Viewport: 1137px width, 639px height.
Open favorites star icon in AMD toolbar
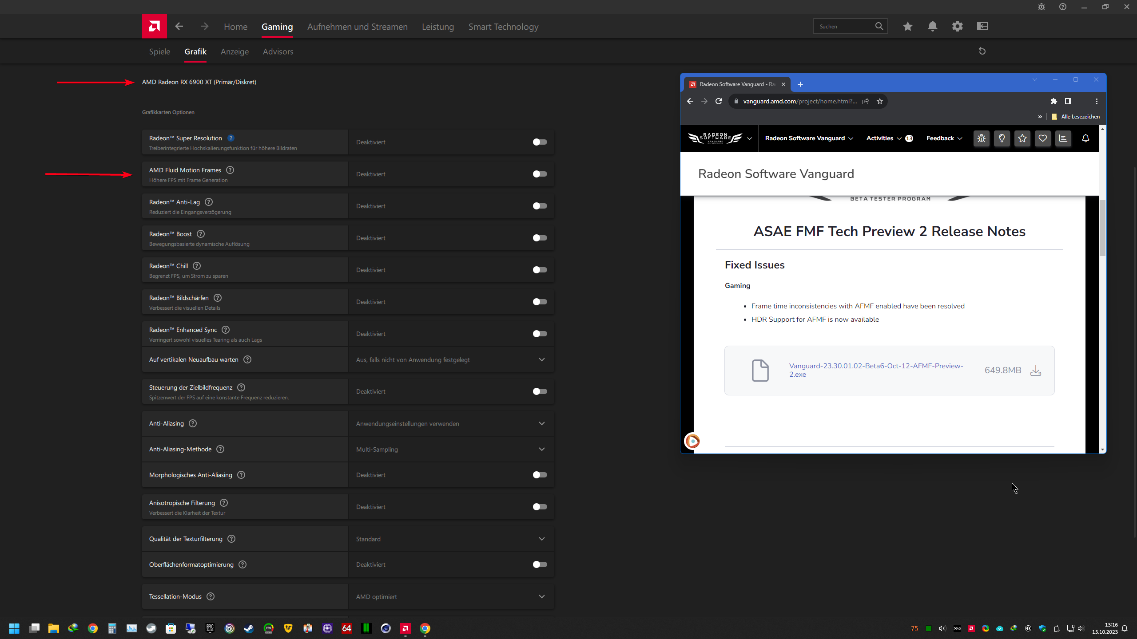(907, 26)
